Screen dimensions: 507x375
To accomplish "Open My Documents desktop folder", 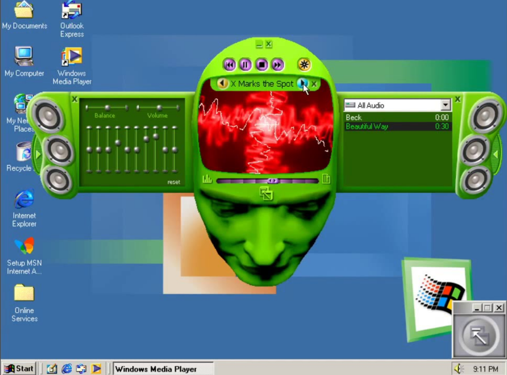I will pos(24,15).
